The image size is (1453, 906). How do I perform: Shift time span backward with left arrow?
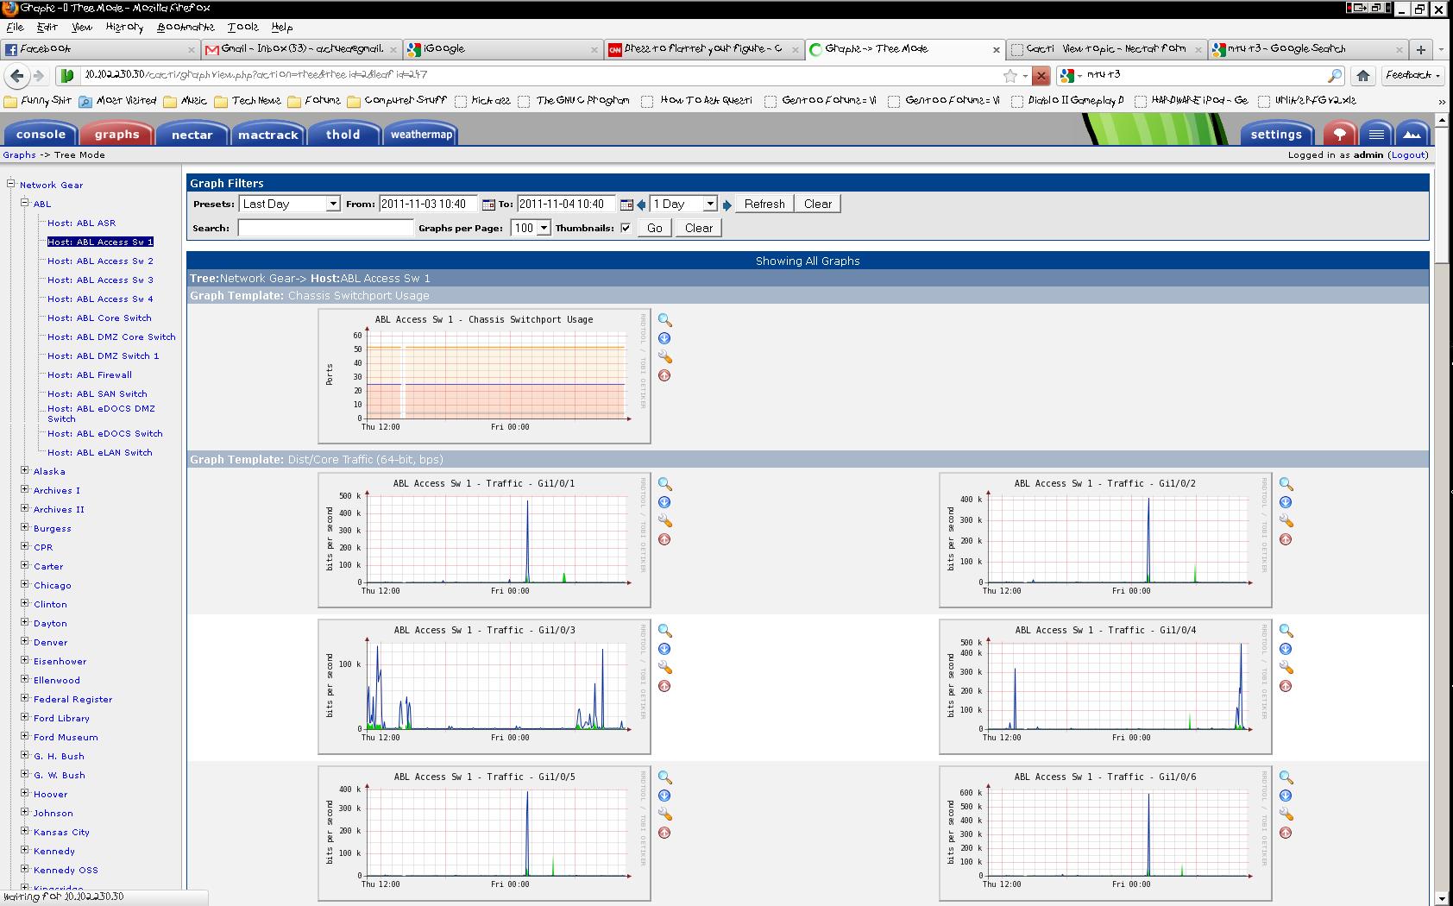(x=641, y=204)
